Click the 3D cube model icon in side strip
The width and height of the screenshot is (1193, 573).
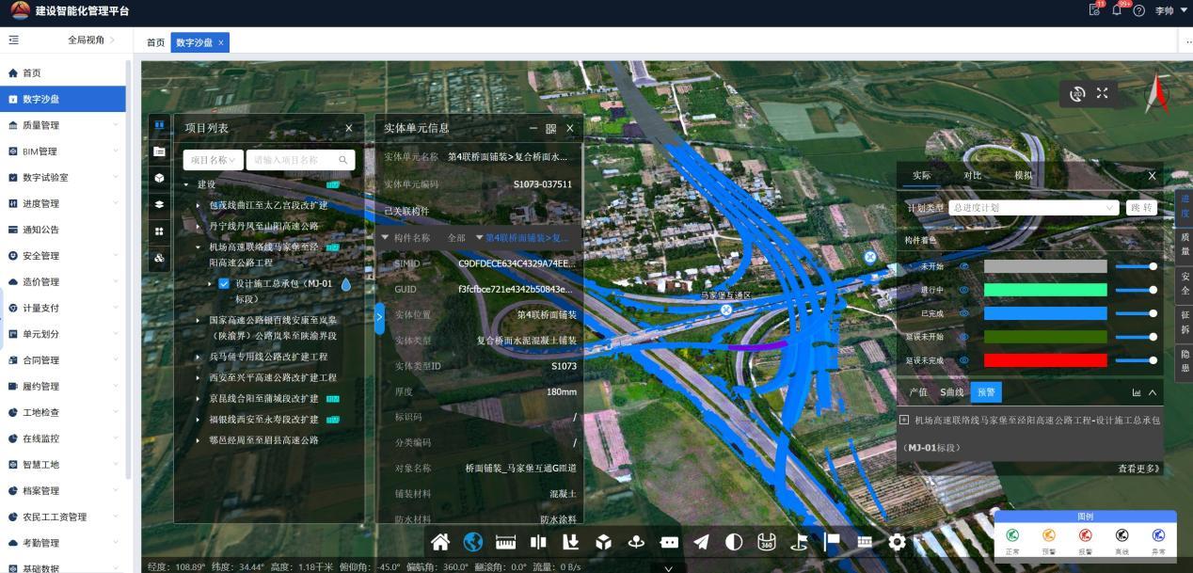tap(159, 178)
